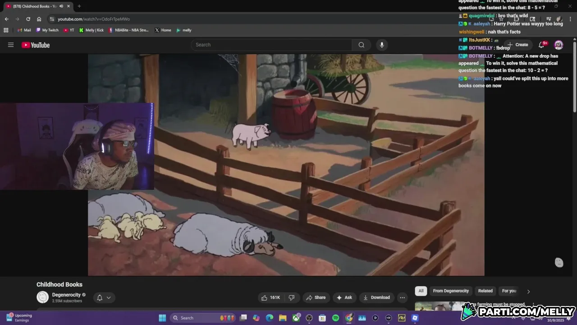
Task: Open the NBABite bookmark
Action: click(x=128, y=30)
